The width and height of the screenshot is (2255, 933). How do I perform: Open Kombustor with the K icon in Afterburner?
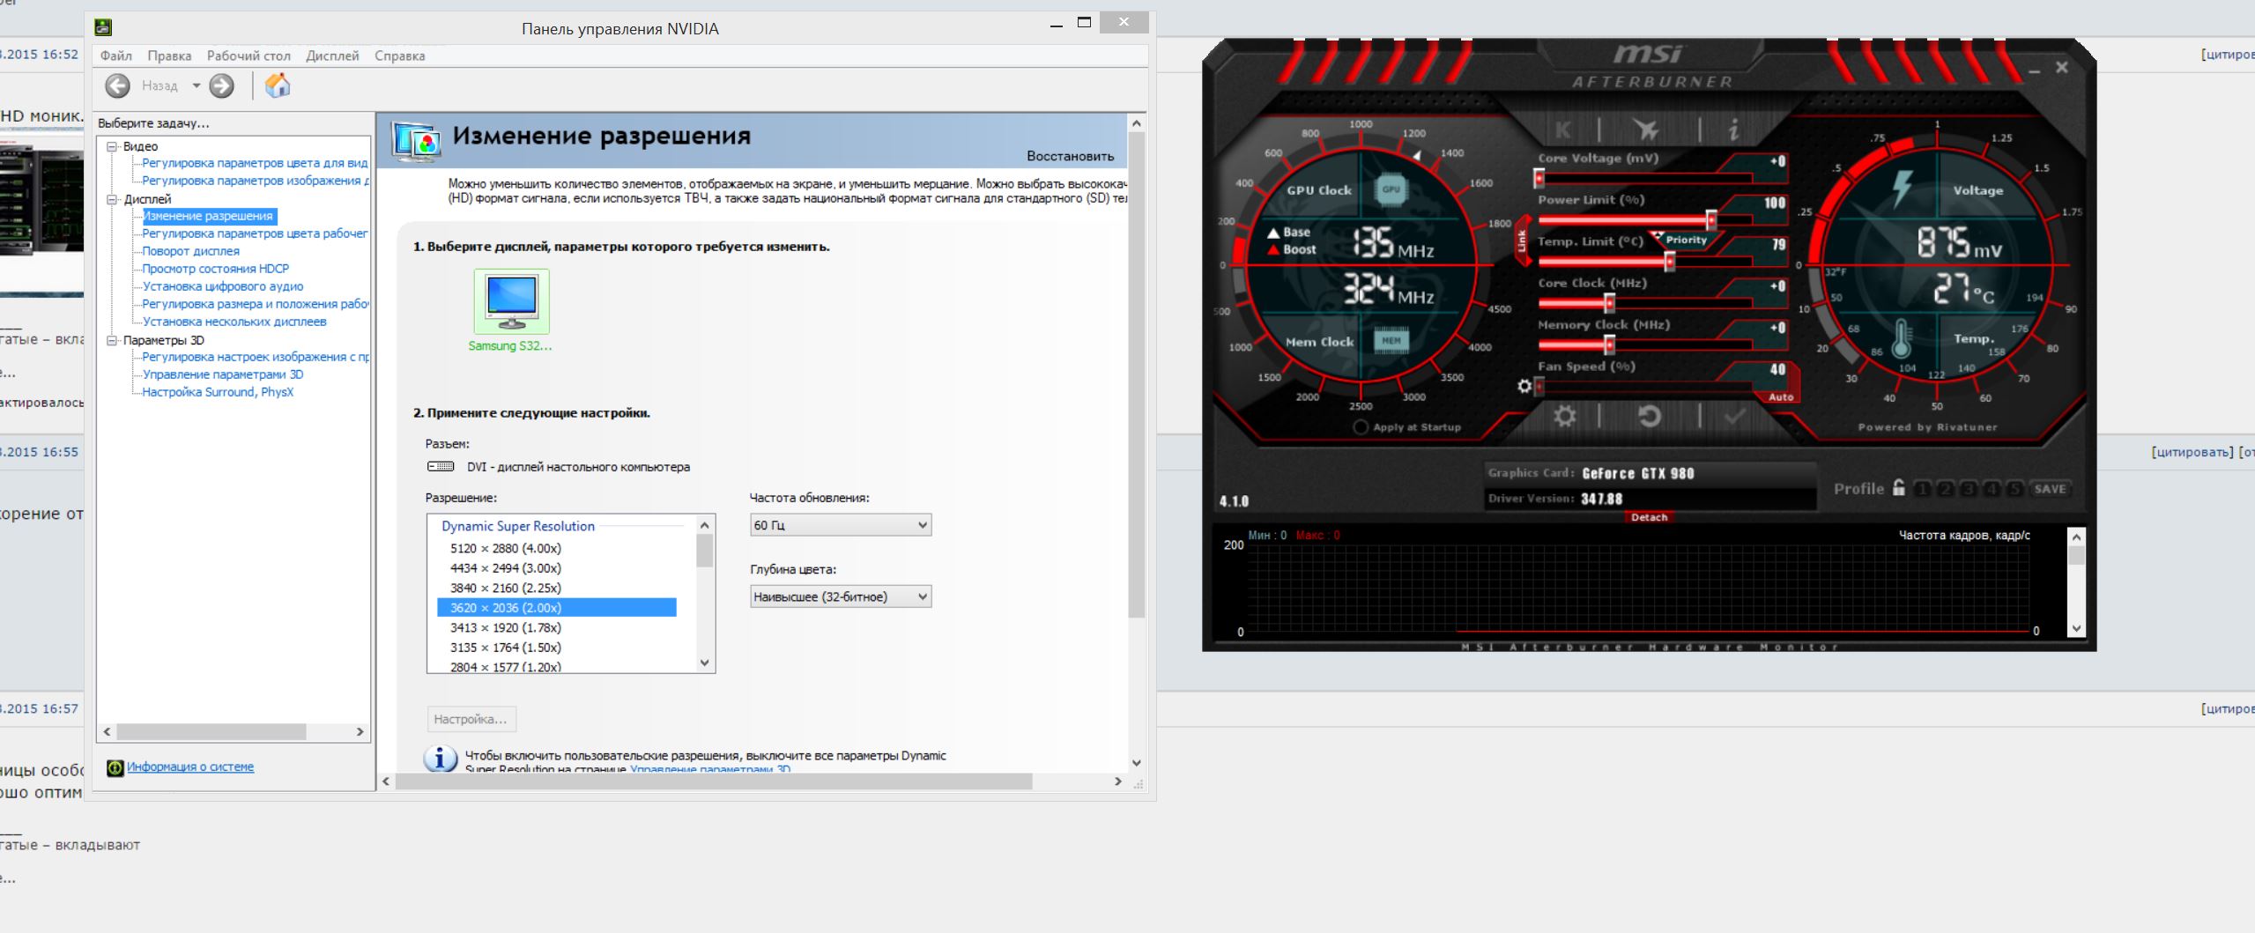coord(1562,130)
